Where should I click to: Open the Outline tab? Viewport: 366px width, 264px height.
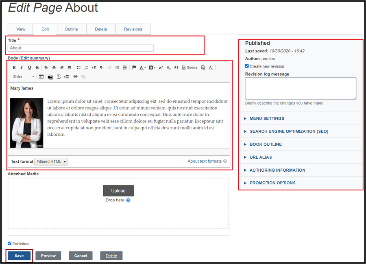(x=71, y=29)
